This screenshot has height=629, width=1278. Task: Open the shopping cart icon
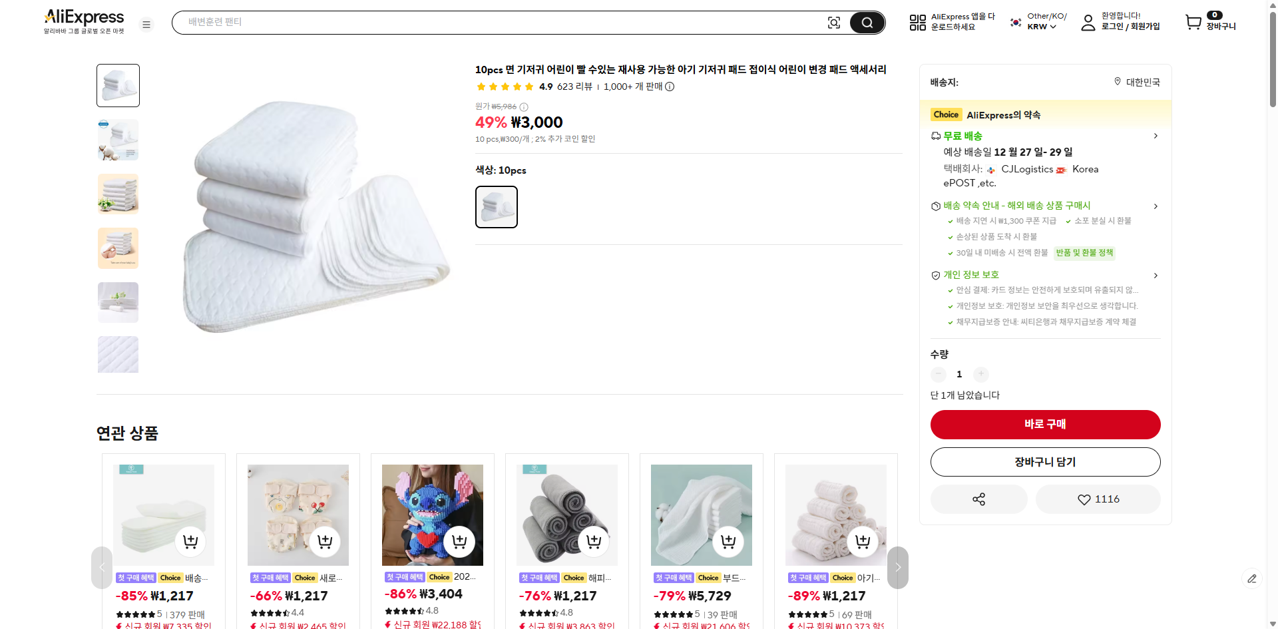pyautogui.click(x=1193, y=22)
